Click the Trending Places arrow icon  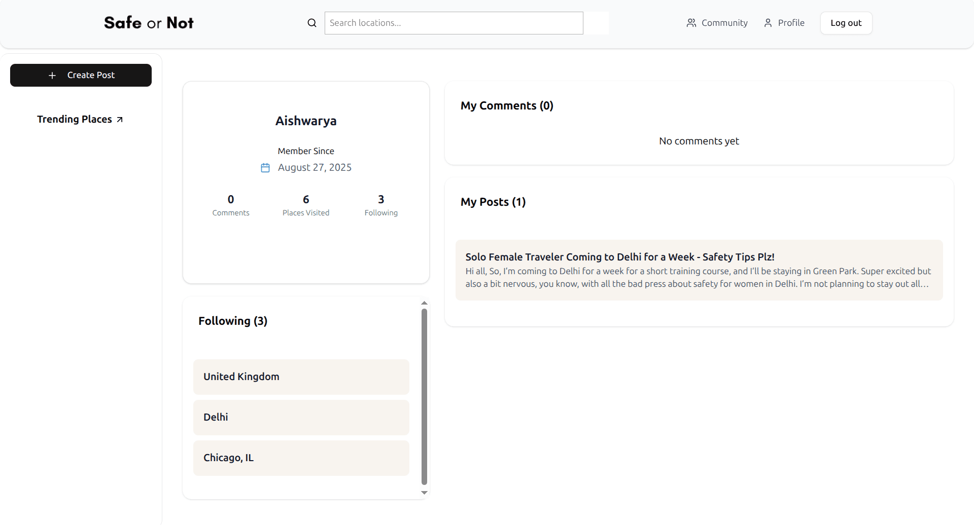120,120
